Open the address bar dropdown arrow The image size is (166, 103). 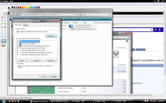(75, 15)
